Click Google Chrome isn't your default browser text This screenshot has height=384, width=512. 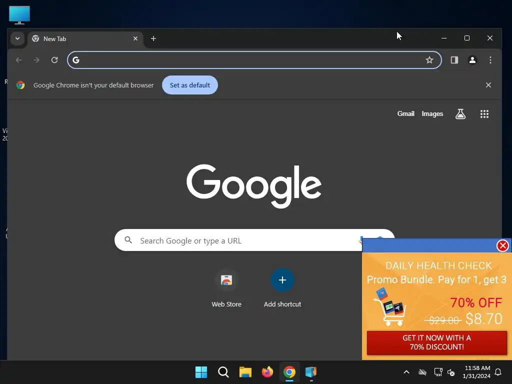[93, 85]
